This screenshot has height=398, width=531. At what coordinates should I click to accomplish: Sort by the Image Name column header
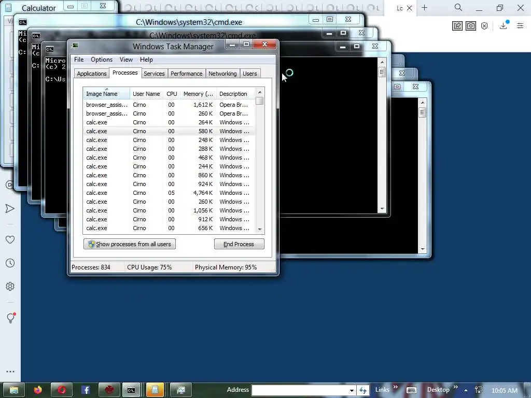[x=106, y=94]
